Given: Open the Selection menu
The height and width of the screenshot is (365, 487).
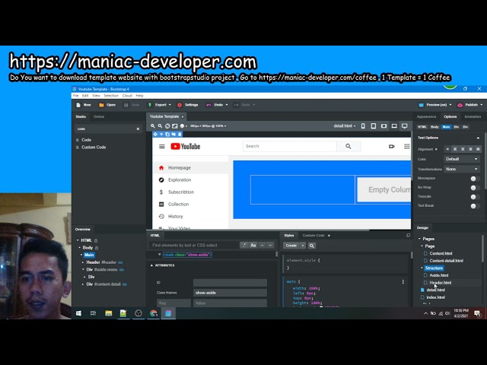Looking at the screenshot, I should pyautogui.click(x=111, y=96).
